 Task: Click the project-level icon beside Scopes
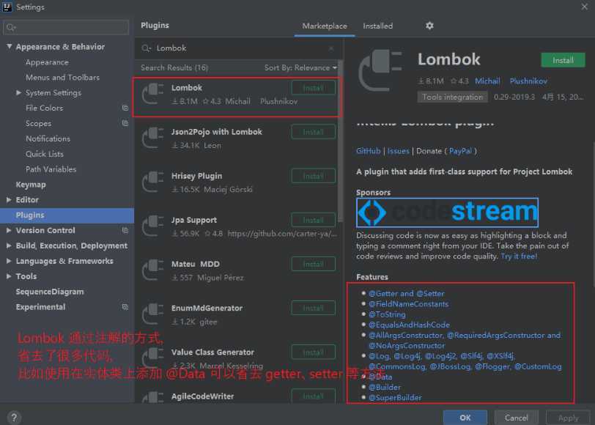tap(125, 123)
